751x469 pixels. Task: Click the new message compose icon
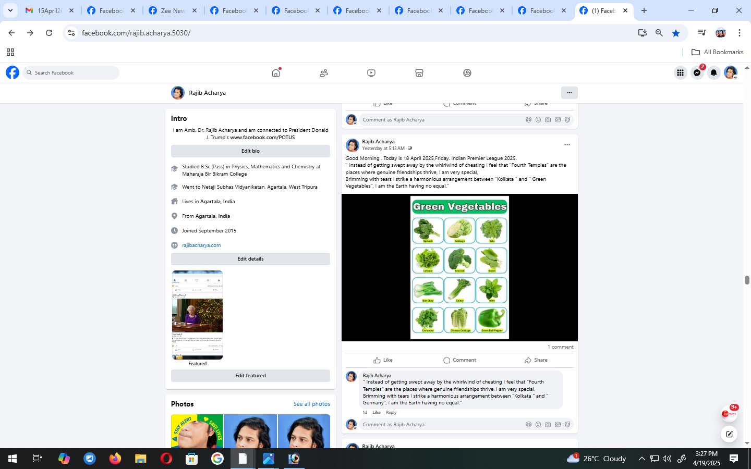[x=729, y=434]
